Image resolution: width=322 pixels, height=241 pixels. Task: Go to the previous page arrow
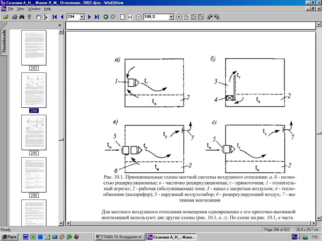tap(62, 17)
